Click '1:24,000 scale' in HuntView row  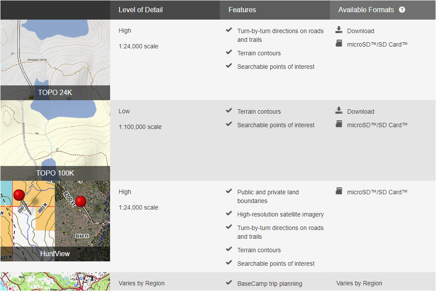138,207
